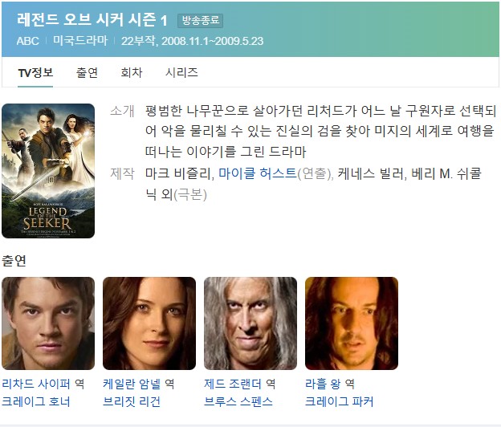Click the 브루스 스펜스 name link
This screenshot has height=427, width=501.
coord(238,401)
